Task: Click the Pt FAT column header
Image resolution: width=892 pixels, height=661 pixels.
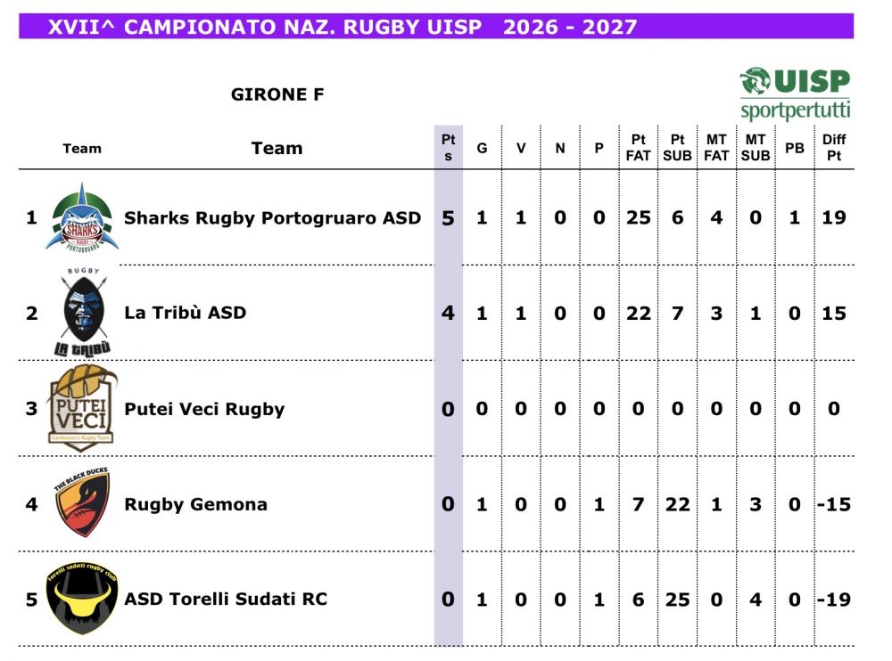Action: coord(639,148)
